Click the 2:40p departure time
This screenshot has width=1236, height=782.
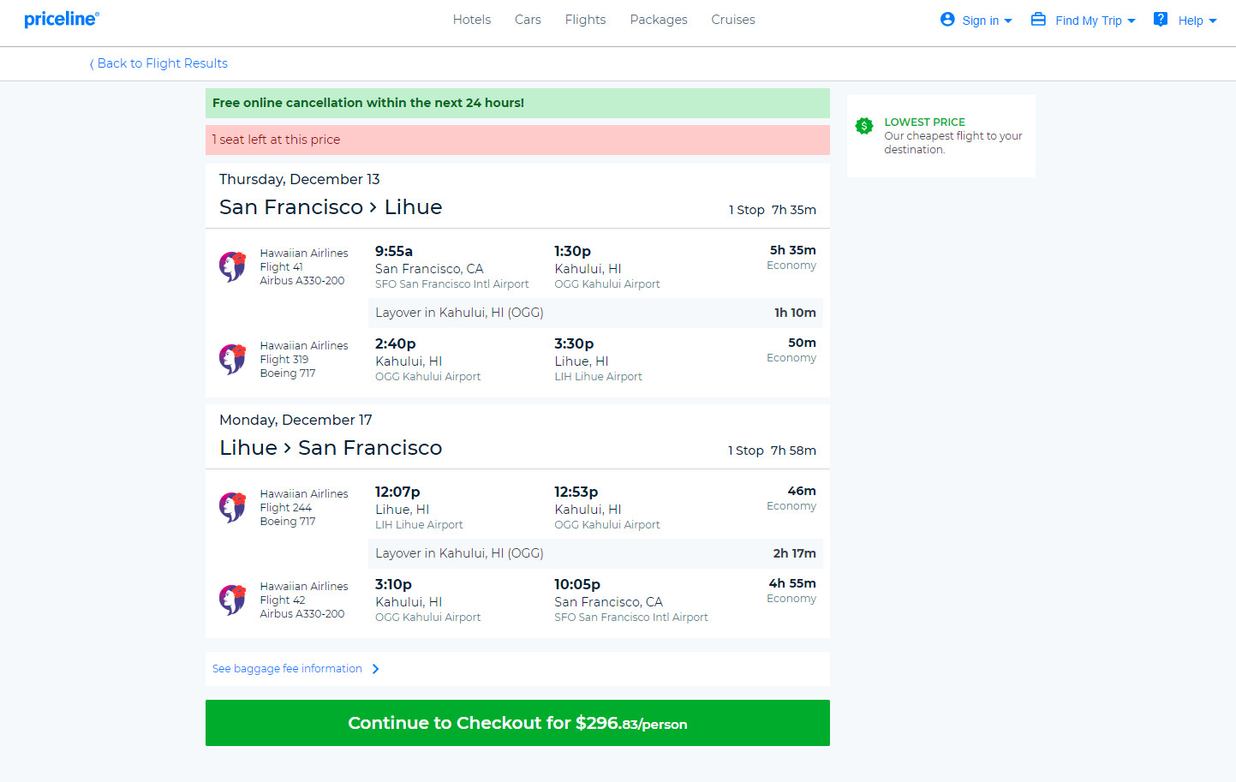396,343
